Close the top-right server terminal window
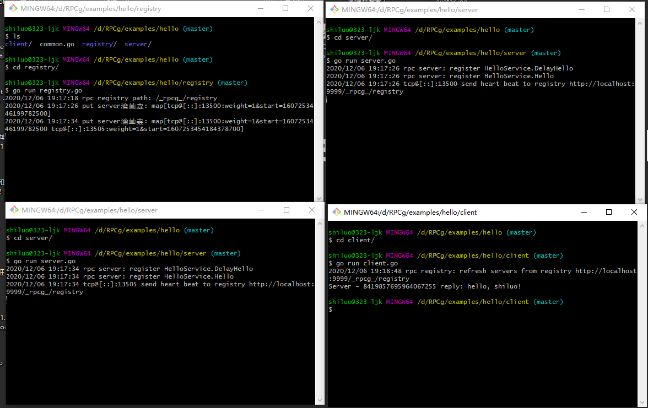Viewport: 648px width, 408px height. (632, 9)
